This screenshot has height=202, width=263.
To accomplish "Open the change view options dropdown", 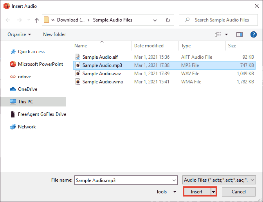I will [226, 34].
